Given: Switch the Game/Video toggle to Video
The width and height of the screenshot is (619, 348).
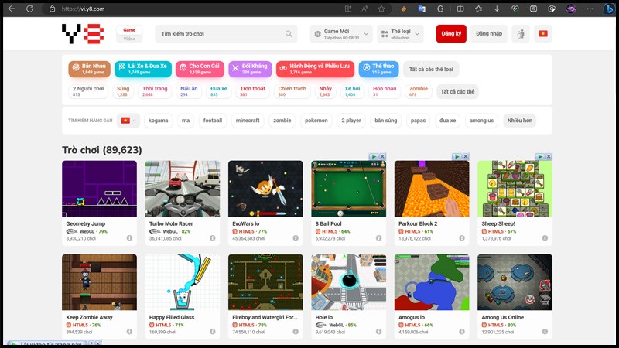Looking at the screenshot, I should (129, 38).
